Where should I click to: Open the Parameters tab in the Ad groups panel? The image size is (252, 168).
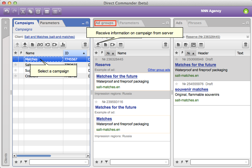pos(129,23)
